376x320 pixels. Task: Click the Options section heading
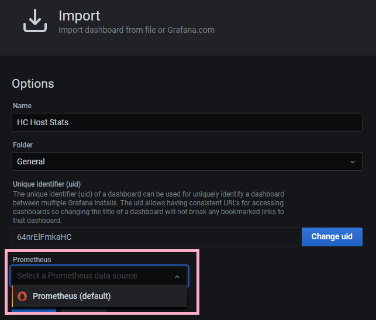(33, 84)
